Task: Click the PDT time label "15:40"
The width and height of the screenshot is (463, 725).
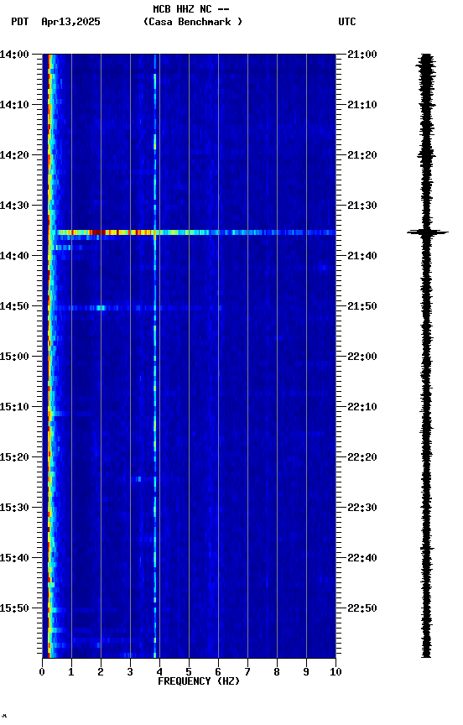Action: point(14,558)
